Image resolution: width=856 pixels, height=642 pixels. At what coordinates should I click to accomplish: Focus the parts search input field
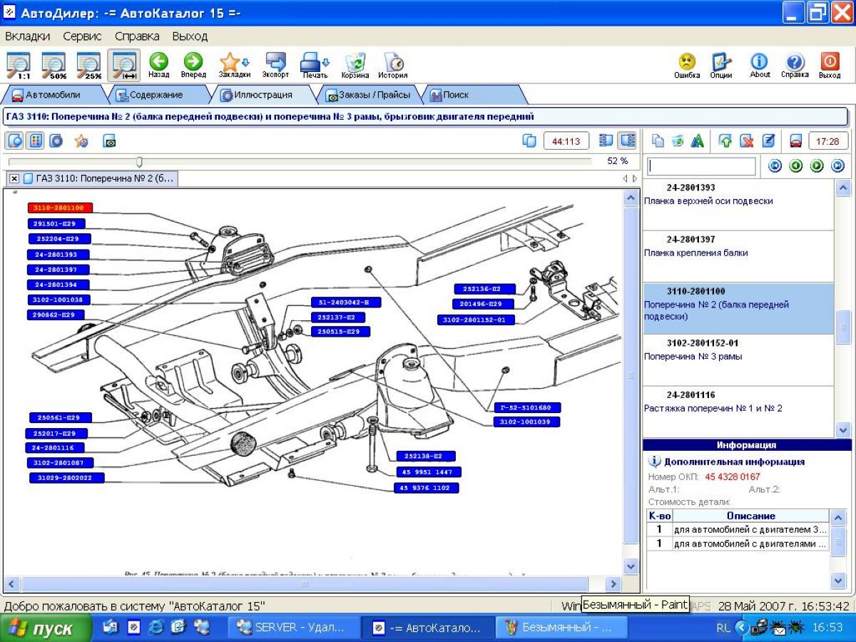click(702, 166)
